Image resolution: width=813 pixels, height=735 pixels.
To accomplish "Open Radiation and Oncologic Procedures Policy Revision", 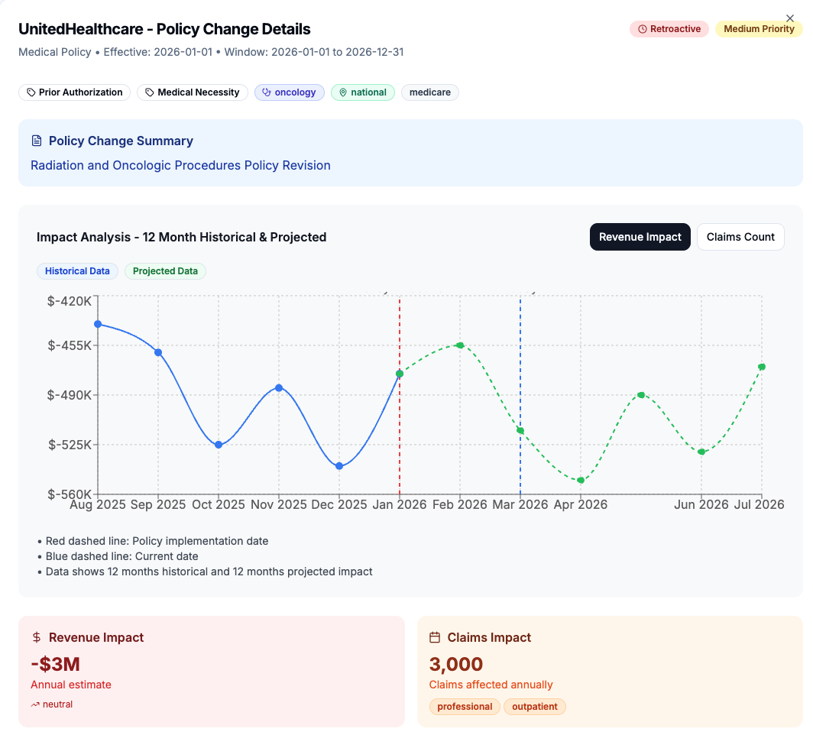I will (180, 165).
